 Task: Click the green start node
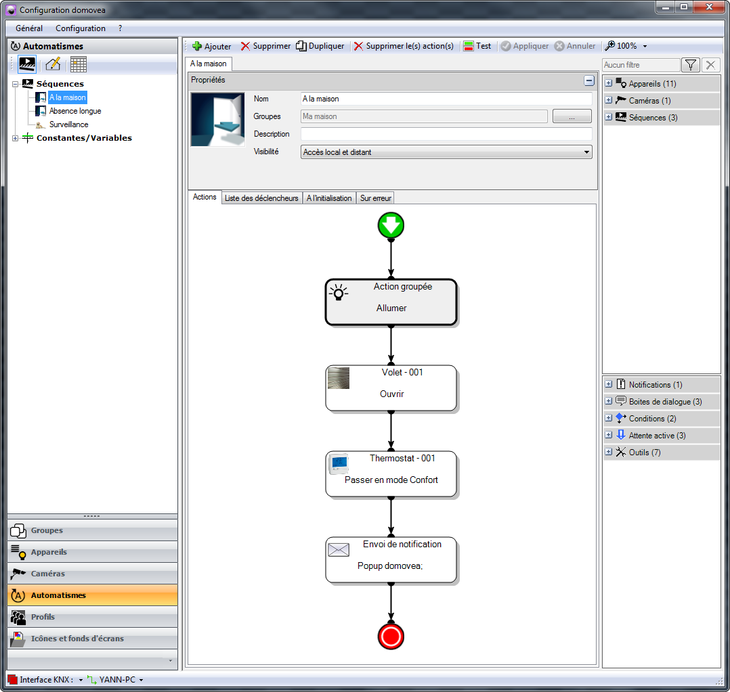click(391, 225)
